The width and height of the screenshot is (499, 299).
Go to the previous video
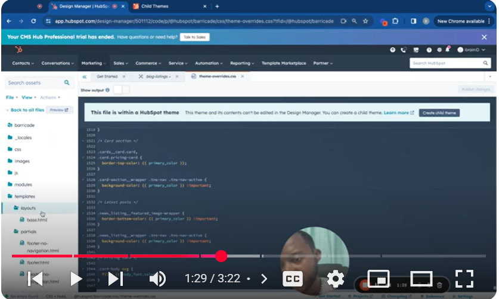click(35, 279)
